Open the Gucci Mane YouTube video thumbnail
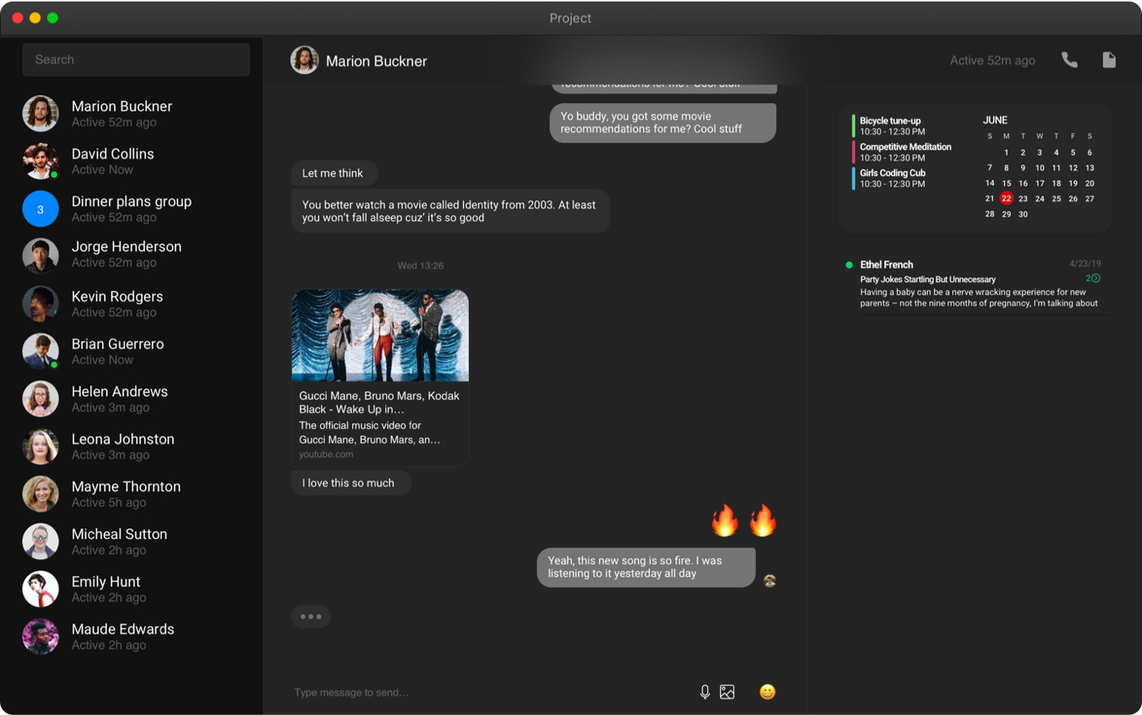The width and height of the screenshot is (1142, 715). point(380,336)
